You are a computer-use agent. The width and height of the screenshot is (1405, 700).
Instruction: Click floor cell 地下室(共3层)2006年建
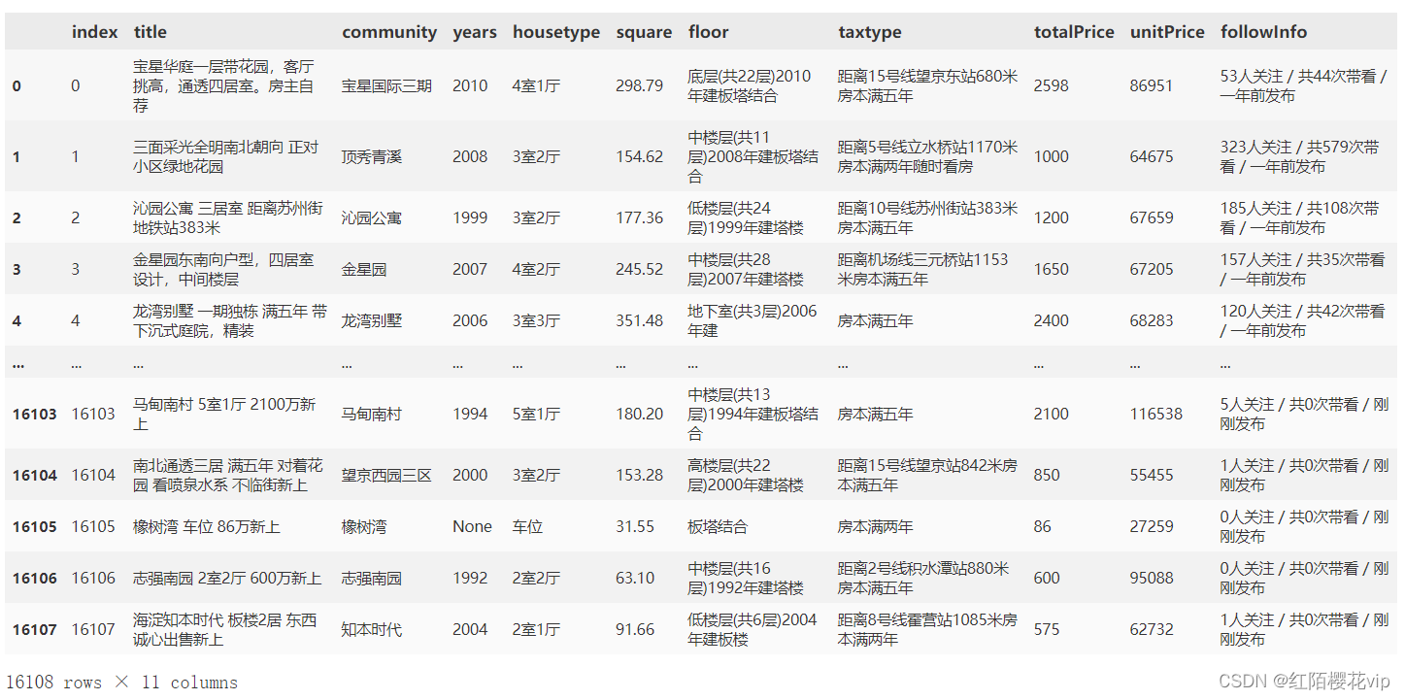[x=753, y=320]
